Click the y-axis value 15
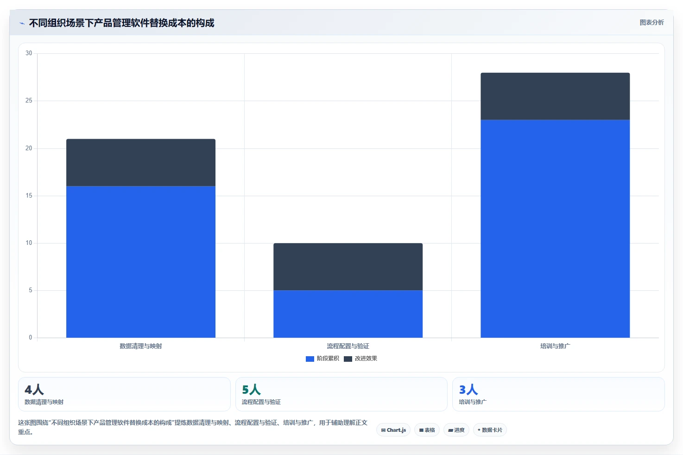 click(29, 196)
